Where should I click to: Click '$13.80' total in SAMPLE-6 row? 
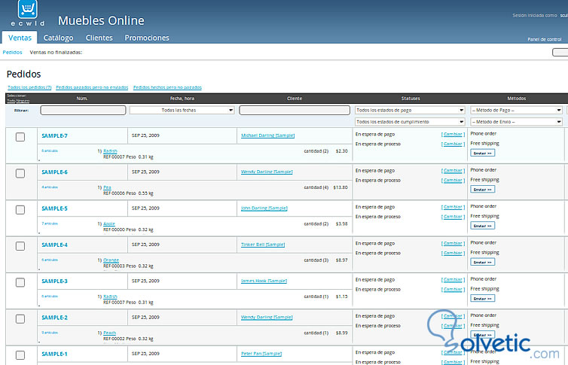coord(340,187)
